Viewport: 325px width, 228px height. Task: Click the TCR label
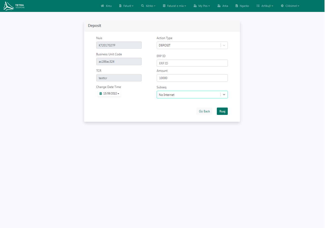point(99,71)
